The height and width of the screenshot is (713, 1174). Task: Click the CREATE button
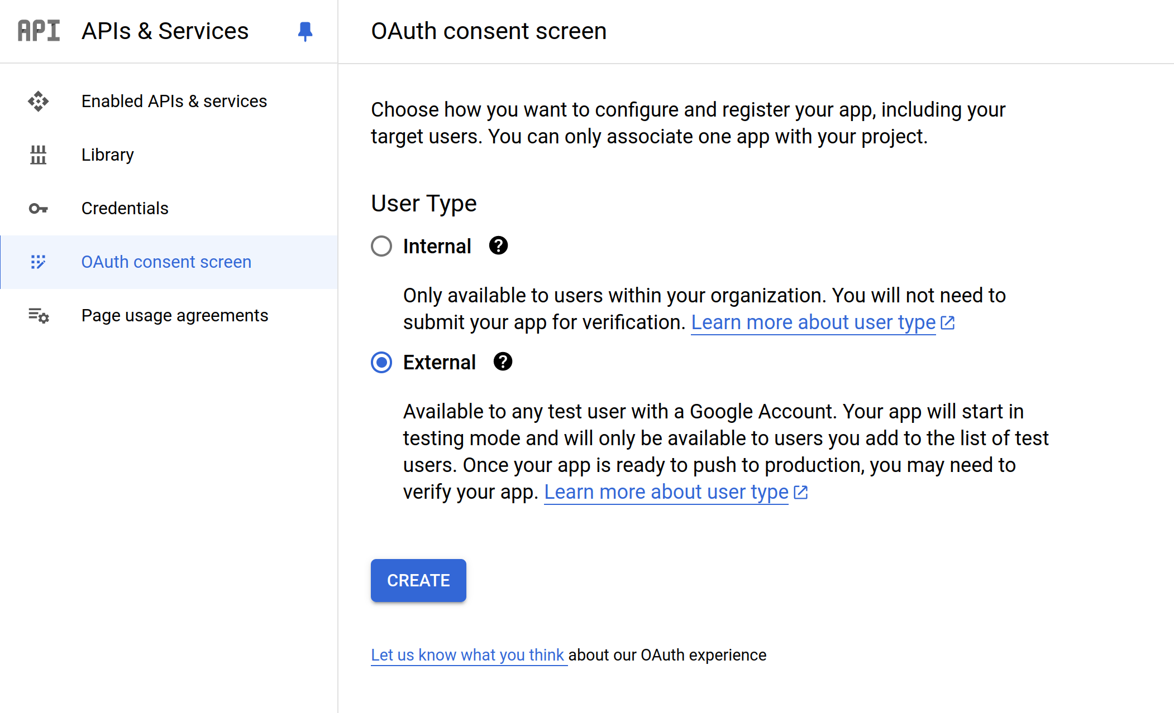[x=418, y=580]
